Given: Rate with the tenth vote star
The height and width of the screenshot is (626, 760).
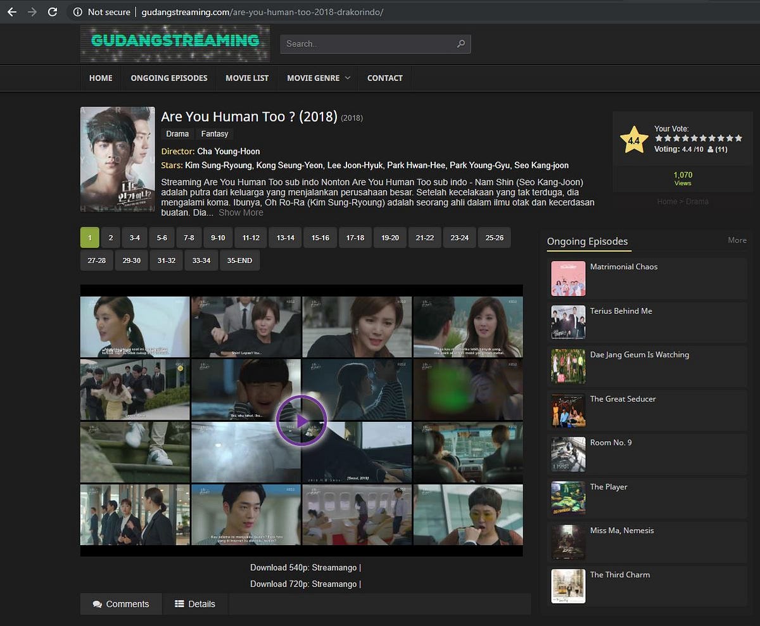Looking at the screenshot, I should click(x=738, y=138).
